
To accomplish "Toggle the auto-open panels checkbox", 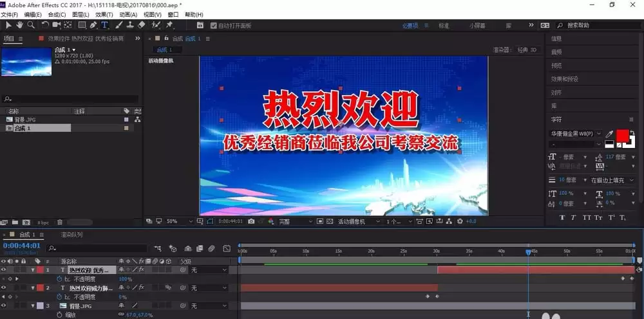I will [213, 26].
